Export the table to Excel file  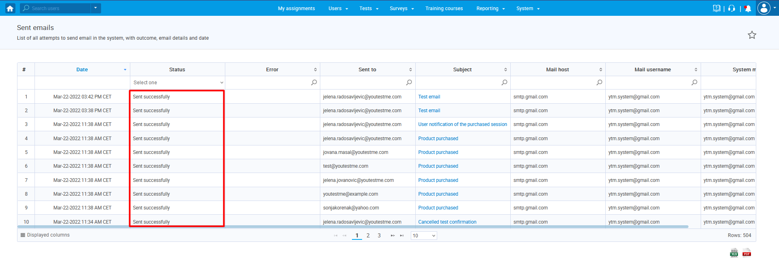[x=734, y=253]
